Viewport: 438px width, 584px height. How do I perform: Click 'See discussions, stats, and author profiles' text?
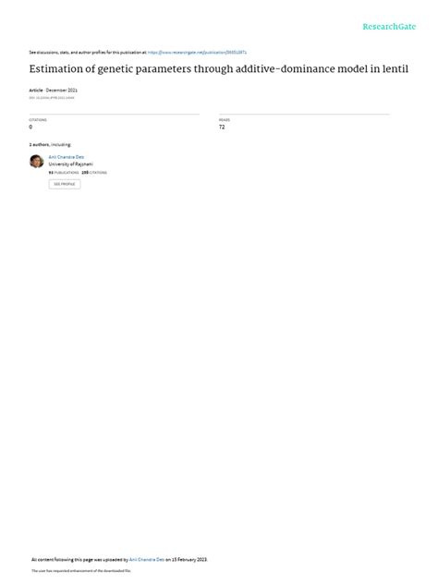88,53
